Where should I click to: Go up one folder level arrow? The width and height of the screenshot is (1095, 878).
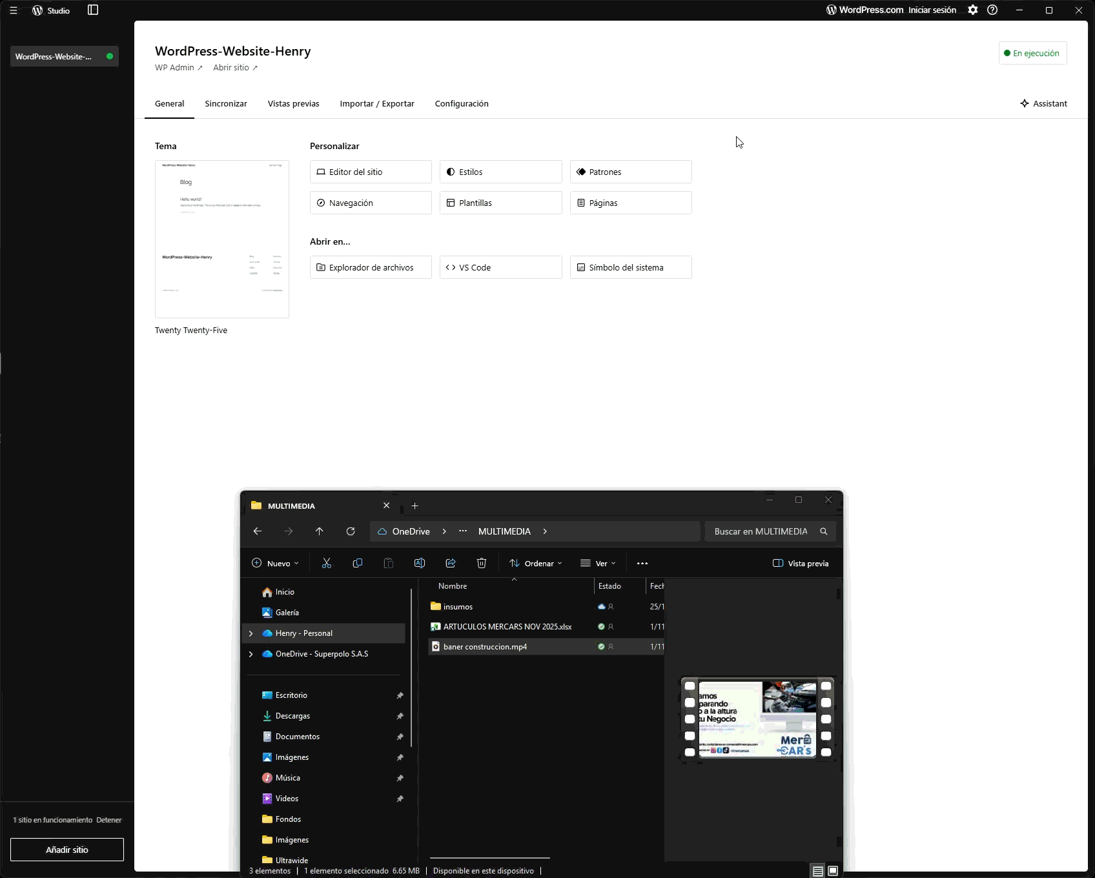coord(320,531)
